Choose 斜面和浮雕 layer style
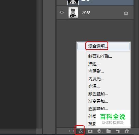Image resolution: width=139 pixels, height=135 pixels. point(100,56)
